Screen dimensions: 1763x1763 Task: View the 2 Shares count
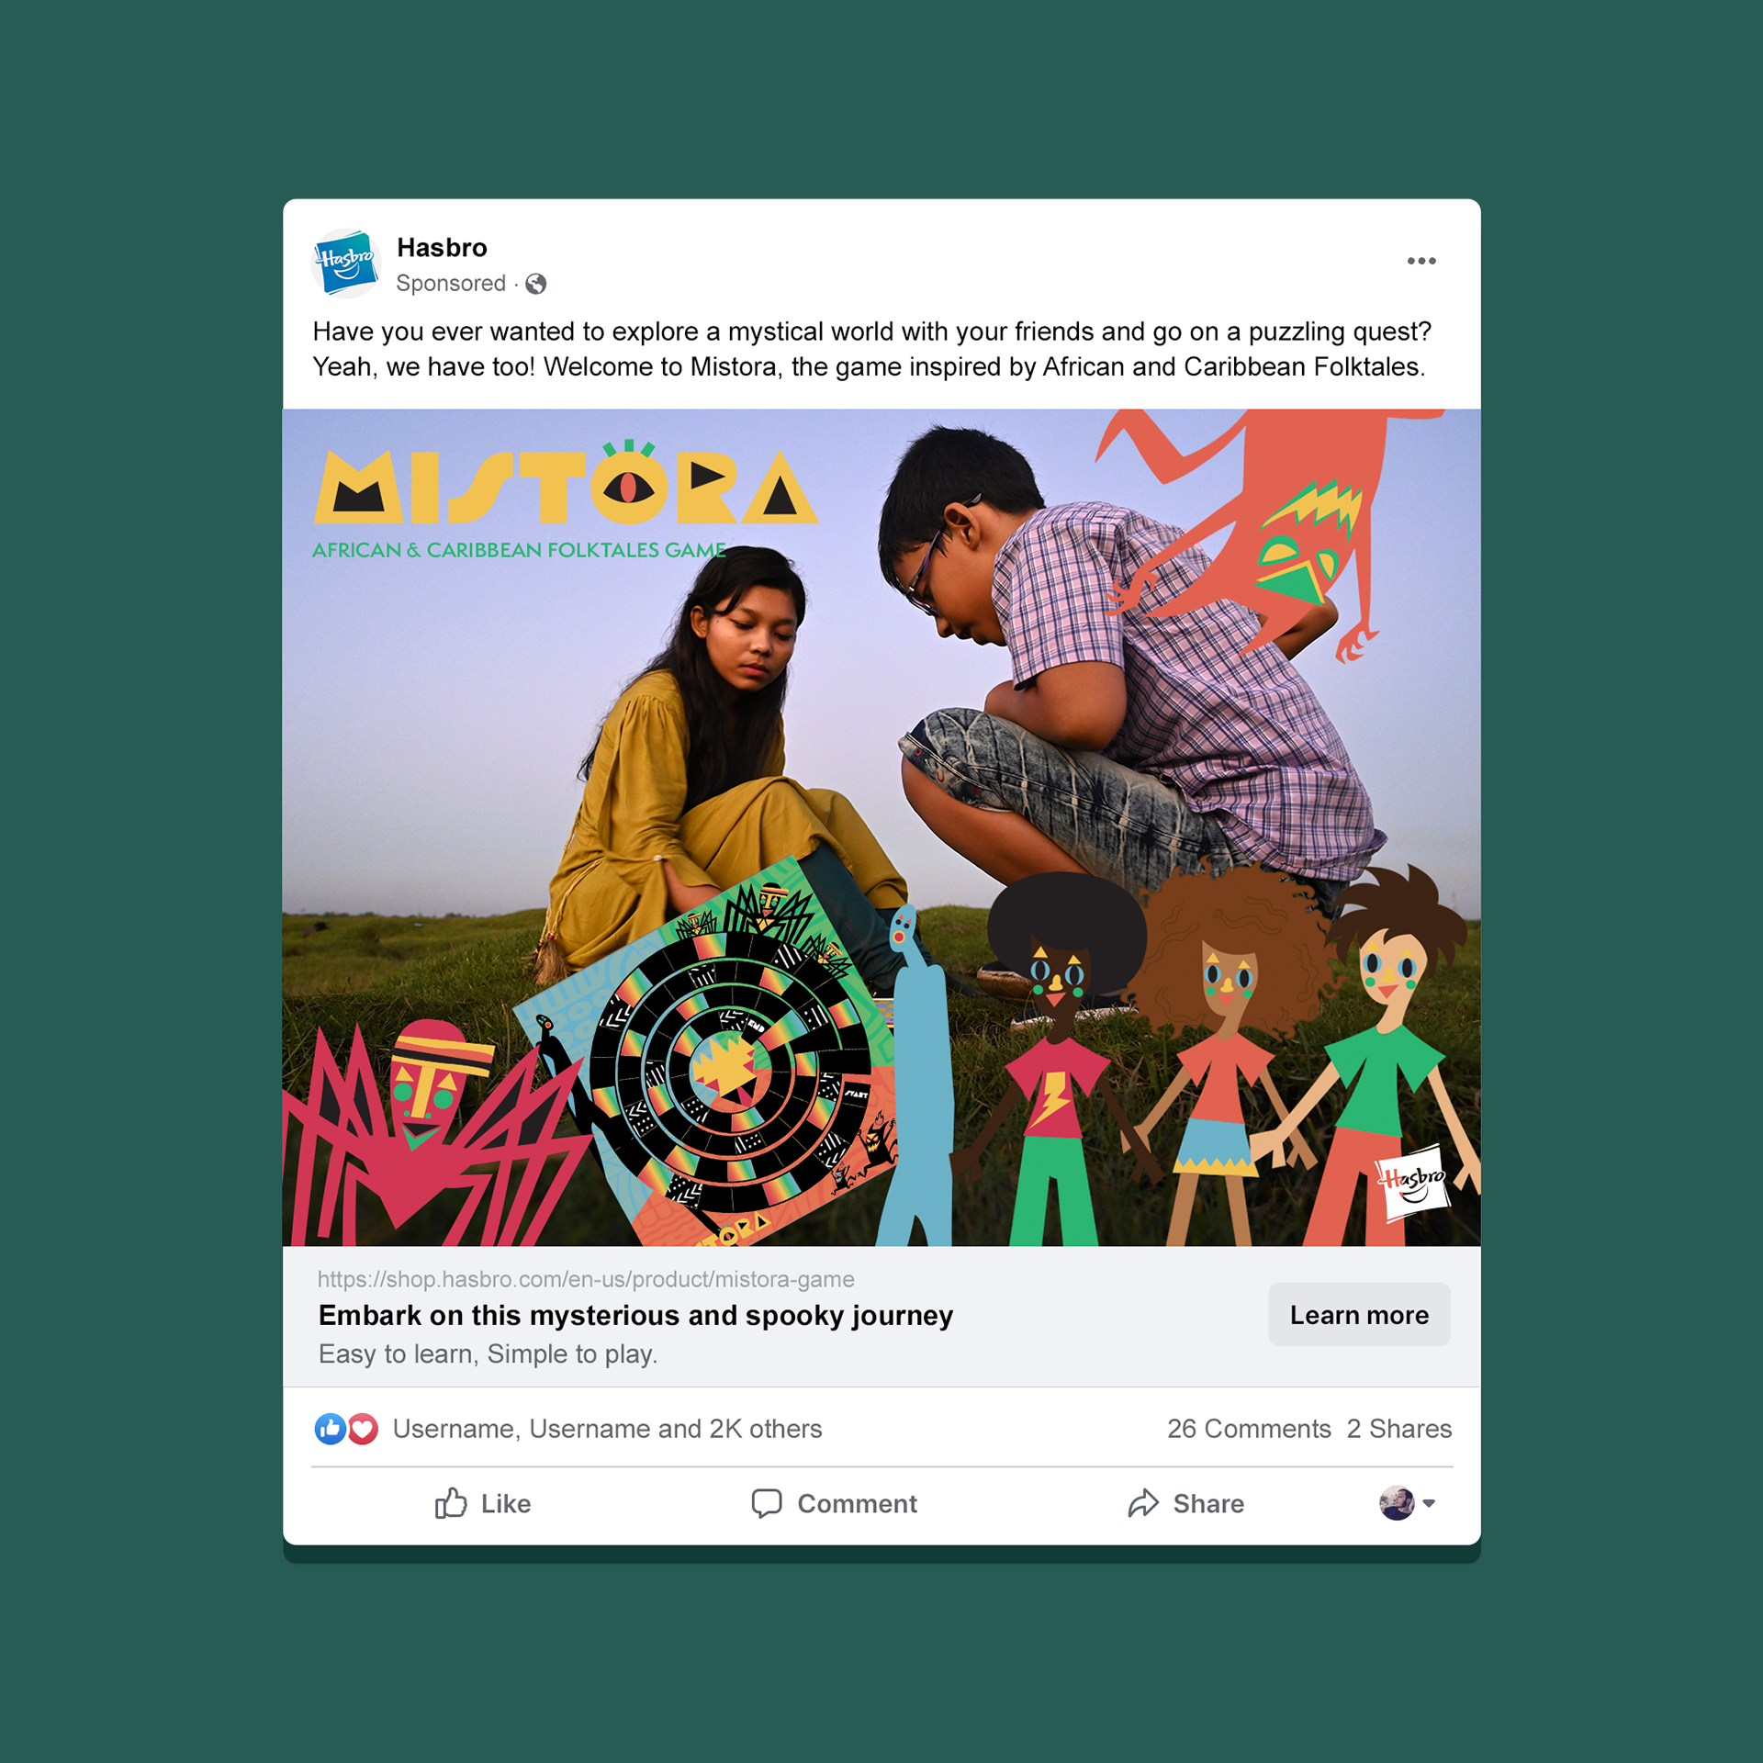pyautogui.click(x=1399, y=1429)
